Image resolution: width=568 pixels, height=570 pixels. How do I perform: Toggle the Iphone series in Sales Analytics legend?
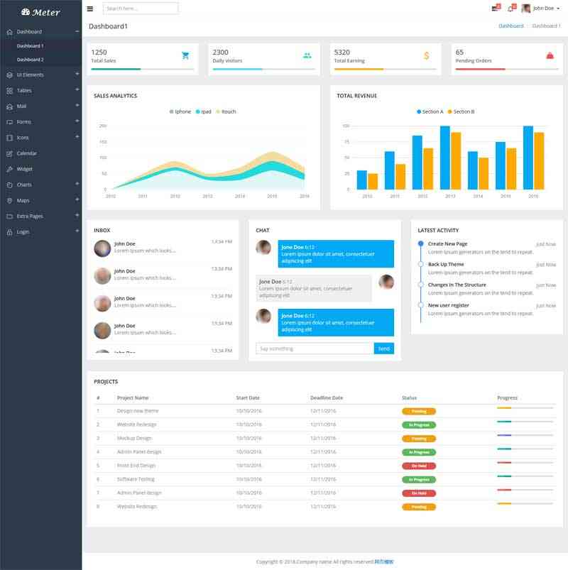(179, 111)
